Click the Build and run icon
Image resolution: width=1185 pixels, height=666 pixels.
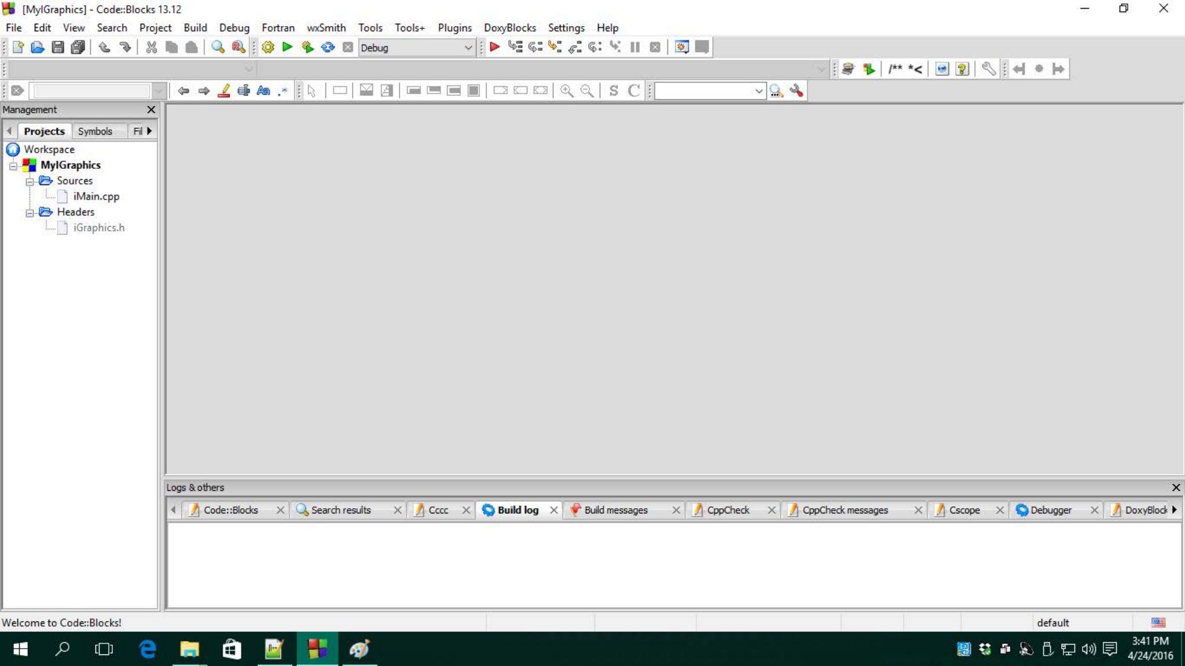(x=308, y=47)
